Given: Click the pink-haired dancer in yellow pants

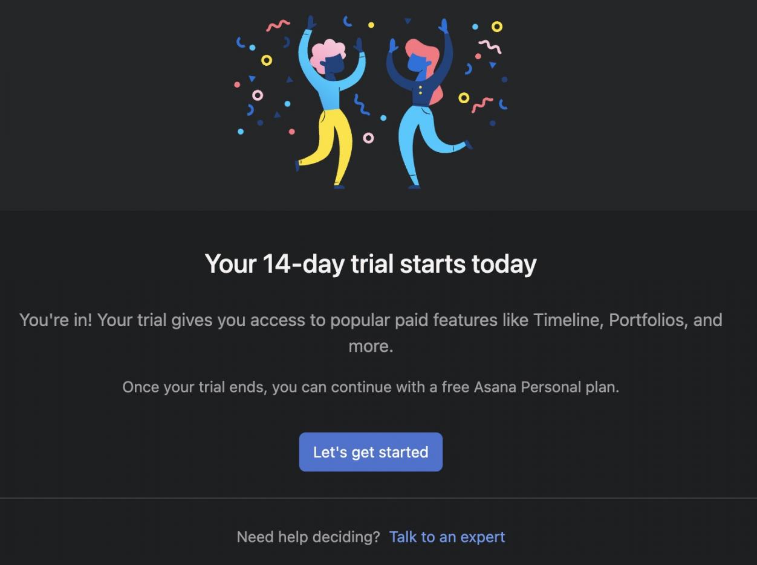Looking at the screenshot, I should pos(330,109).
